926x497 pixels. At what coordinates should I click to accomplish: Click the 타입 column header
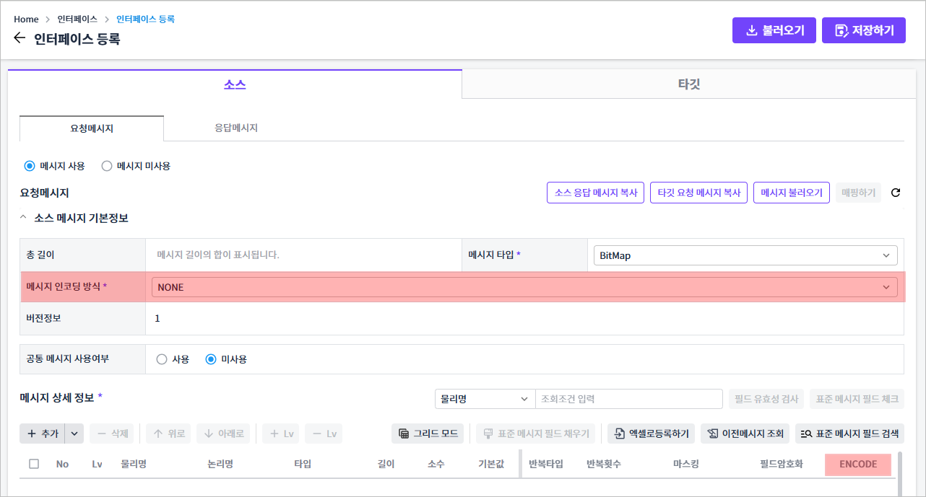tap(303, 464)
